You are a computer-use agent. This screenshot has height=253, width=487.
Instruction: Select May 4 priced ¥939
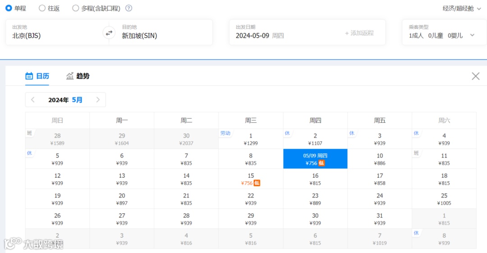[444, 139]
